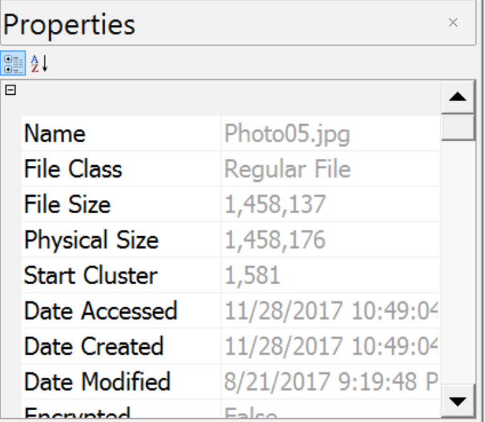
Task: Select the Date Created property label
Action: (93, 347)
